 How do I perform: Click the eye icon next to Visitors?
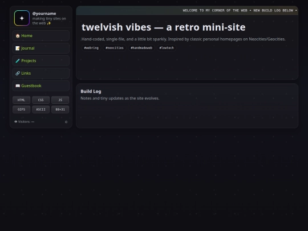tap(16, 122)
